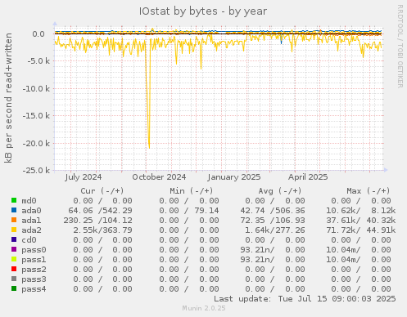
Task: Click the ada0 average value '42.74 /506.36'
Action: click(273, 211)
